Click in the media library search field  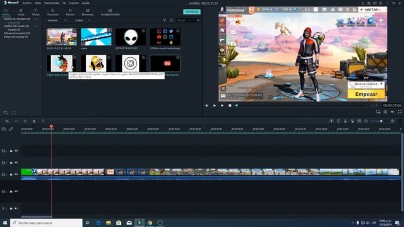click(x=187, y=20)
